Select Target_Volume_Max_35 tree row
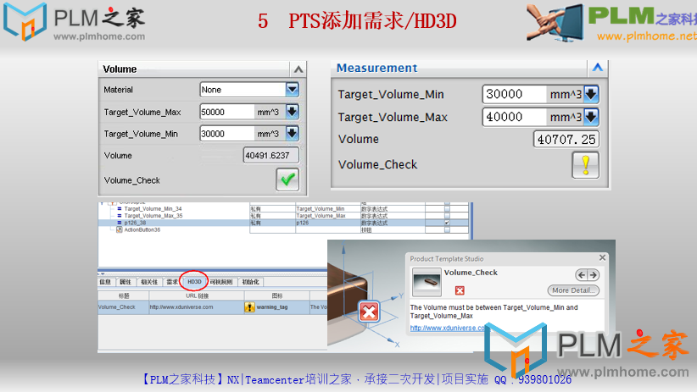 click(153, 216)
